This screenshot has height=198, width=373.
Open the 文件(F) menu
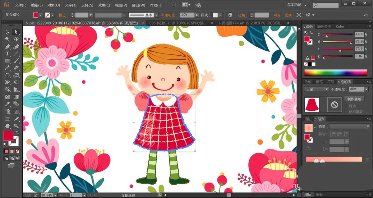pos(21,5)
